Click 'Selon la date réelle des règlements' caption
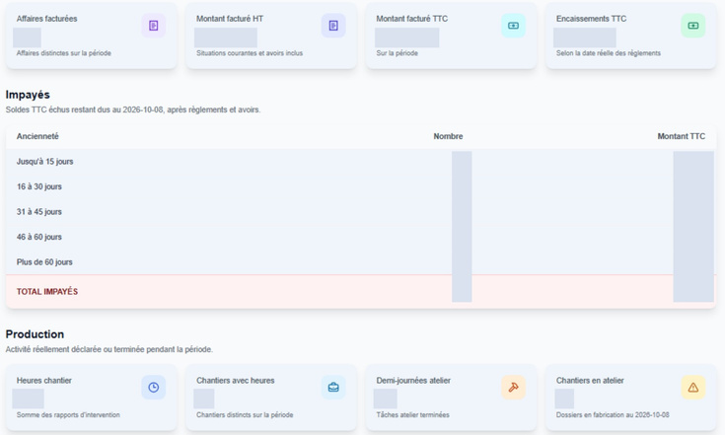This screenshot has height=435, width=725. click(x=609, y=53)
